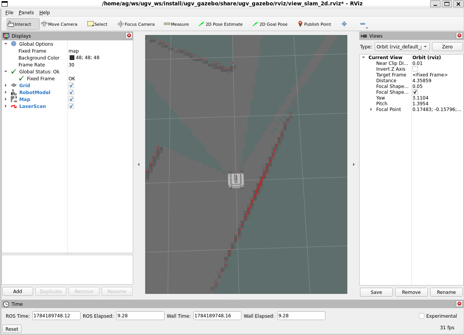Click the Reset time button
The width and height of the screenshot is (464, 335).
12,329
